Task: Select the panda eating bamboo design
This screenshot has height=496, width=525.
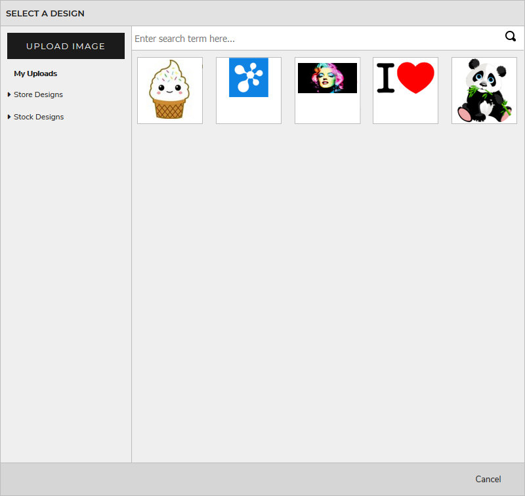Action: 484,91
